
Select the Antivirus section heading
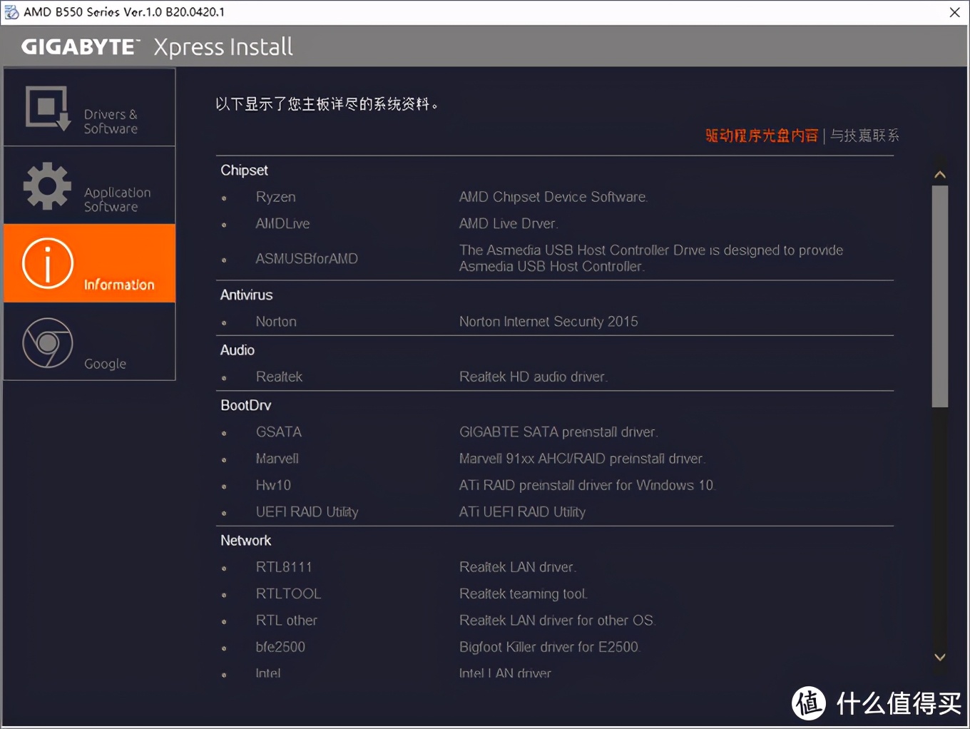246,295
